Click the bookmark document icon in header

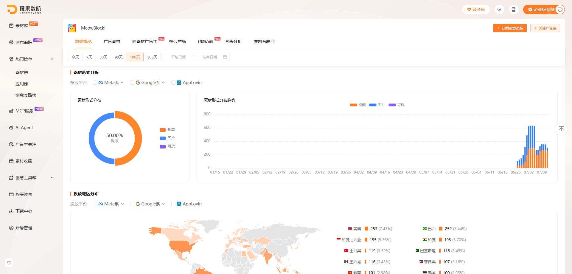(x=514, y=10)
